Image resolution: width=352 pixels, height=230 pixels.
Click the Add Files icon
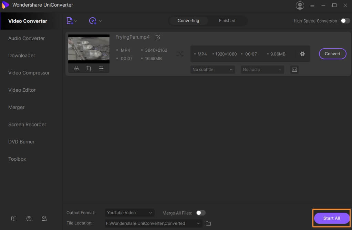tap(70, 21)
